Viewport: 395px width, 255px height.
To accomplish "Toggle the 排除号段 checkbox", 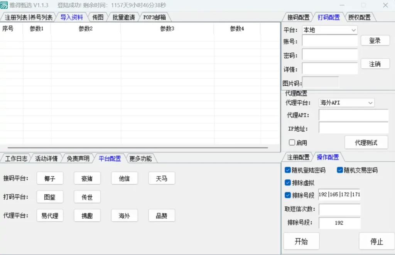I will point(288,195).
